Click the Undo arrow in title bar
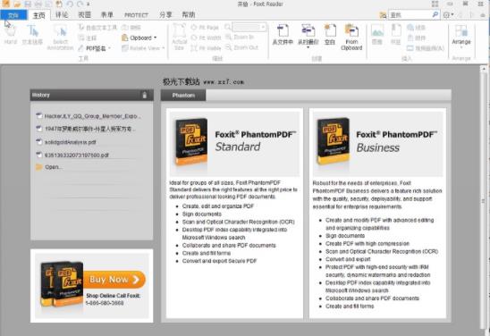This screenshot has height=336, width=490. 70,4
